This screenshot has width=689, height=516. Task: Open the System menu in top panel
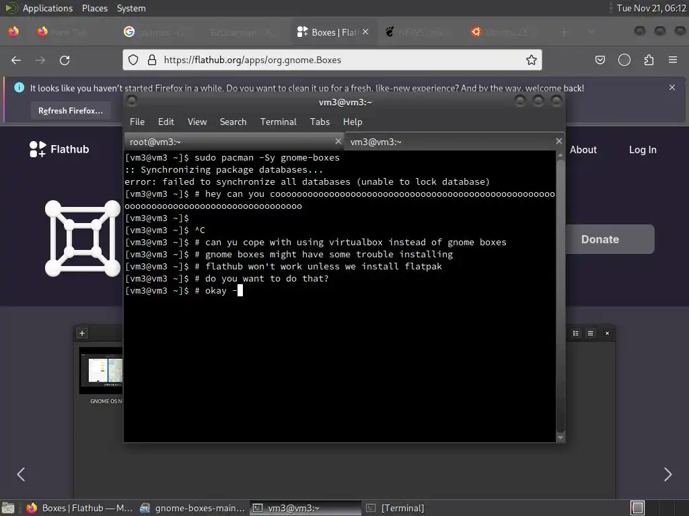pos(131,8)
